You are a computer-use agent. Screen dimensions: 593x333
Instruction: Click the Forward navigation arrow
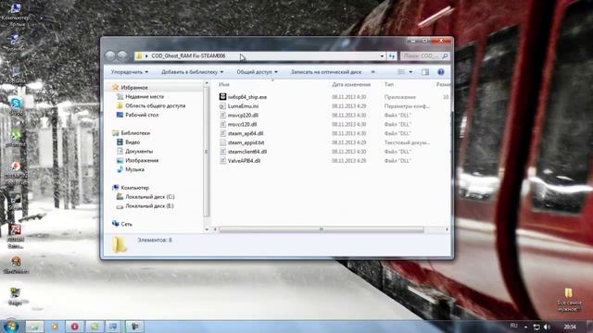[121, 55]
